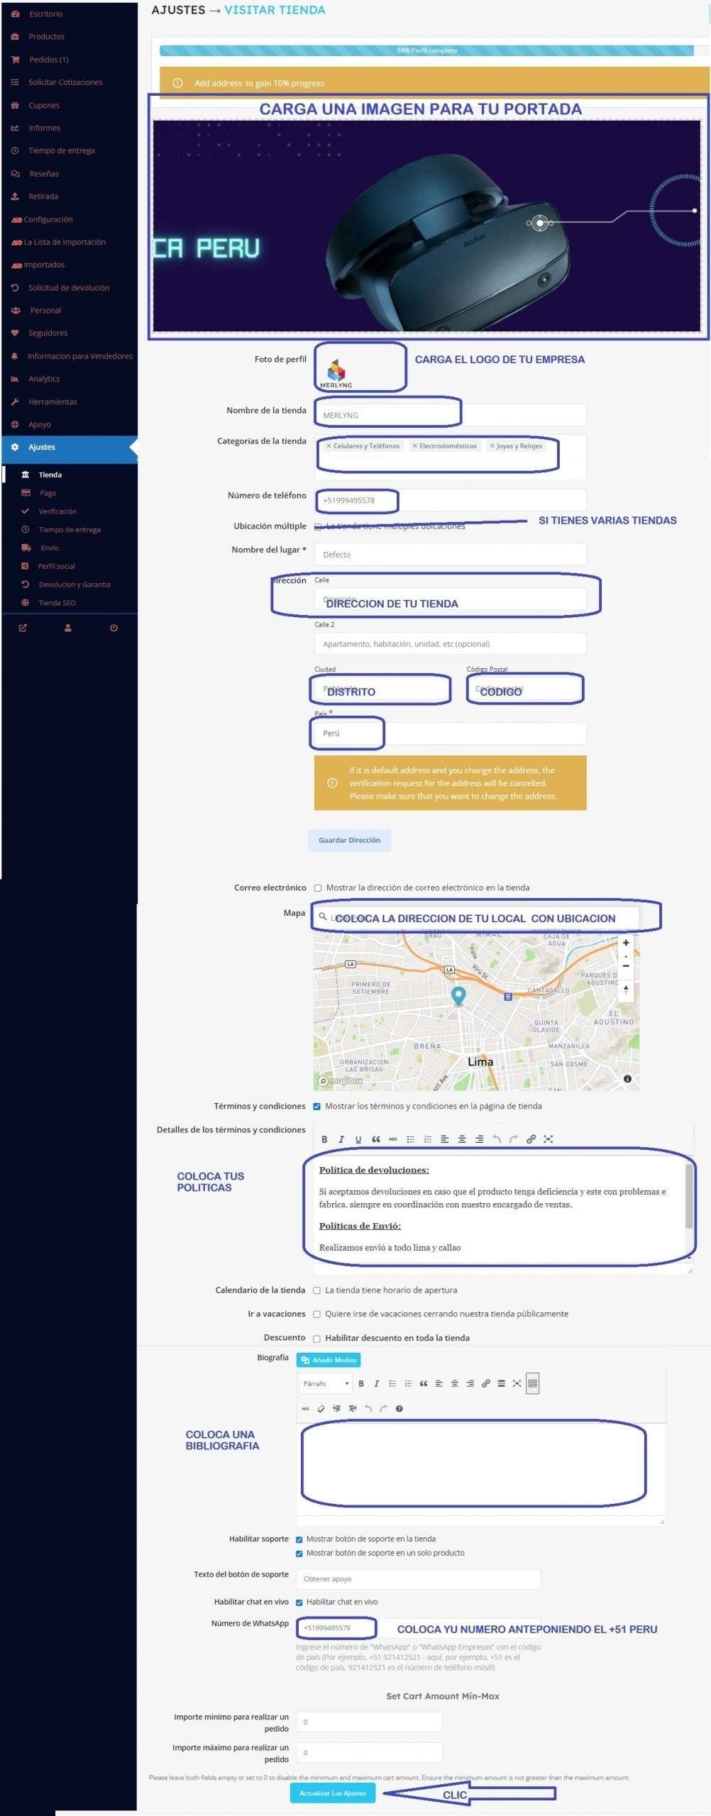Screen dimensions: 711x1816
Task: Click the store banner cover image
Action: point(426,225)
